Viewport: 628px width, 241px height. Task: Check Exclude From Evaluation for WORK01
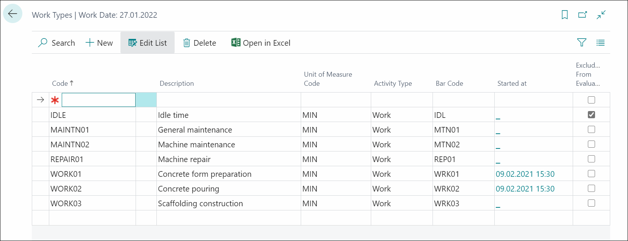pos(591,173)
